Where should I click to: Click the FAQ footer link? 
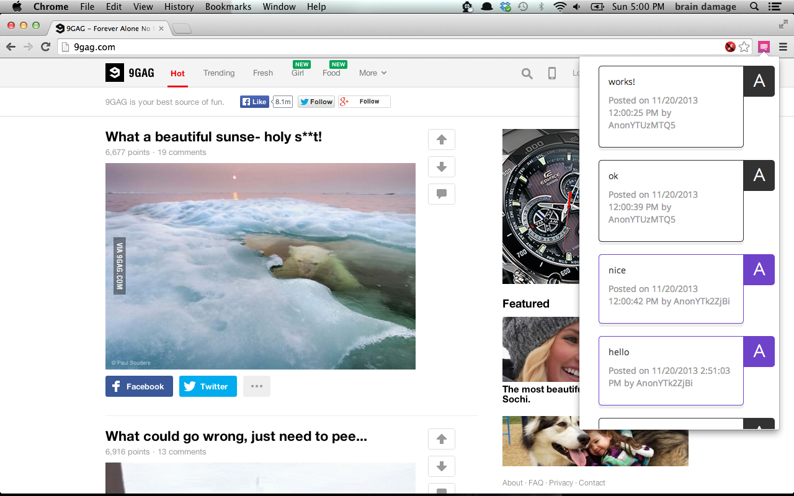coord(536,483)
